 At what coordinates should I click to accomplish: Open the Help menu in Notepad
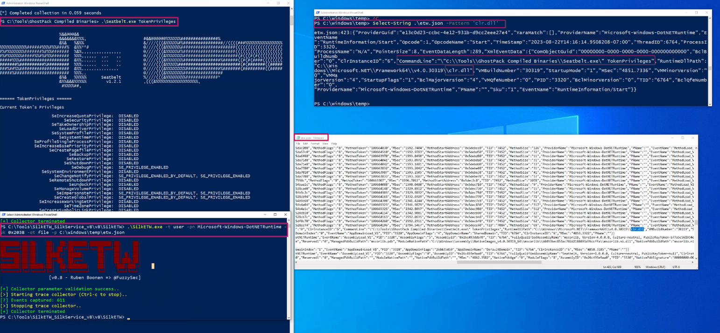334,143
